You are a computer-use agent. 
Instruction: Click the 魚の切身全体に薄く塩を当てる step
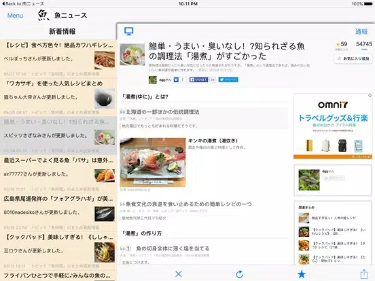point(173,248)
